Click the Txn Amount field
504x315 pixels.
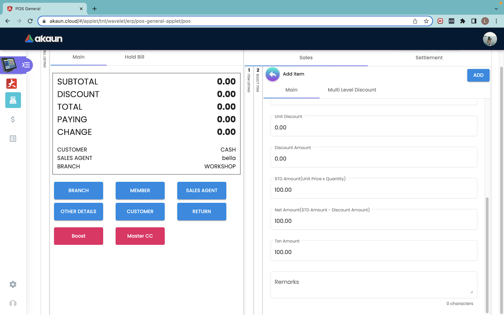[374, 251]
